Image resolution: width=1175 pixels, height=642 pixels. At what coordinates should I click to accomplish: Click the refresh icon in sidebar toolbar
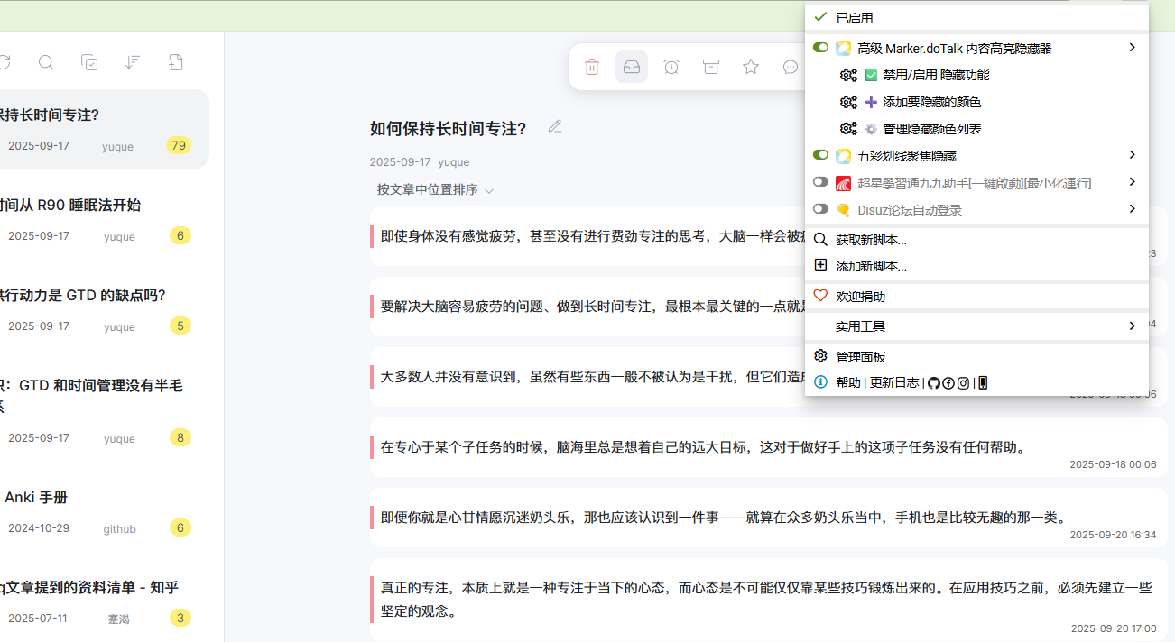4,62
